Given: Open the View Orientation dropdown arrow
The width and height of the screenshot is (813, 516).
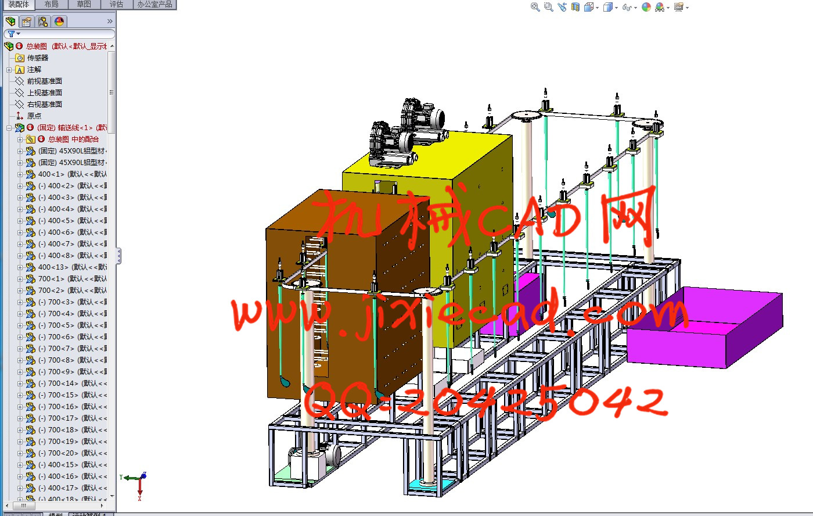Looking at the screenshot, I should (597, 8).
